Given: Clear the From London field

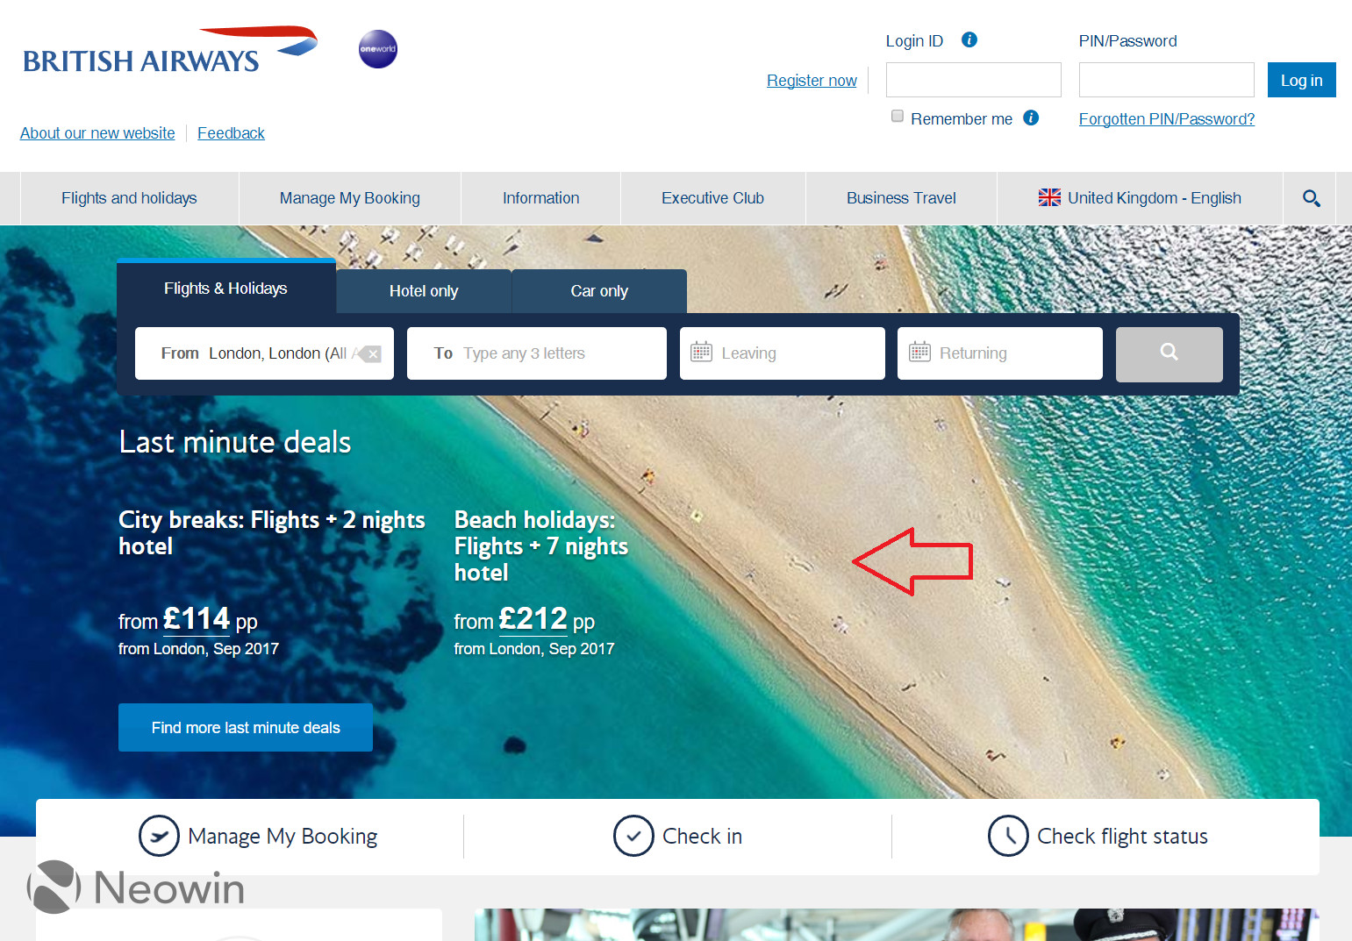Looking at the screenshot, I should (370, 354).
